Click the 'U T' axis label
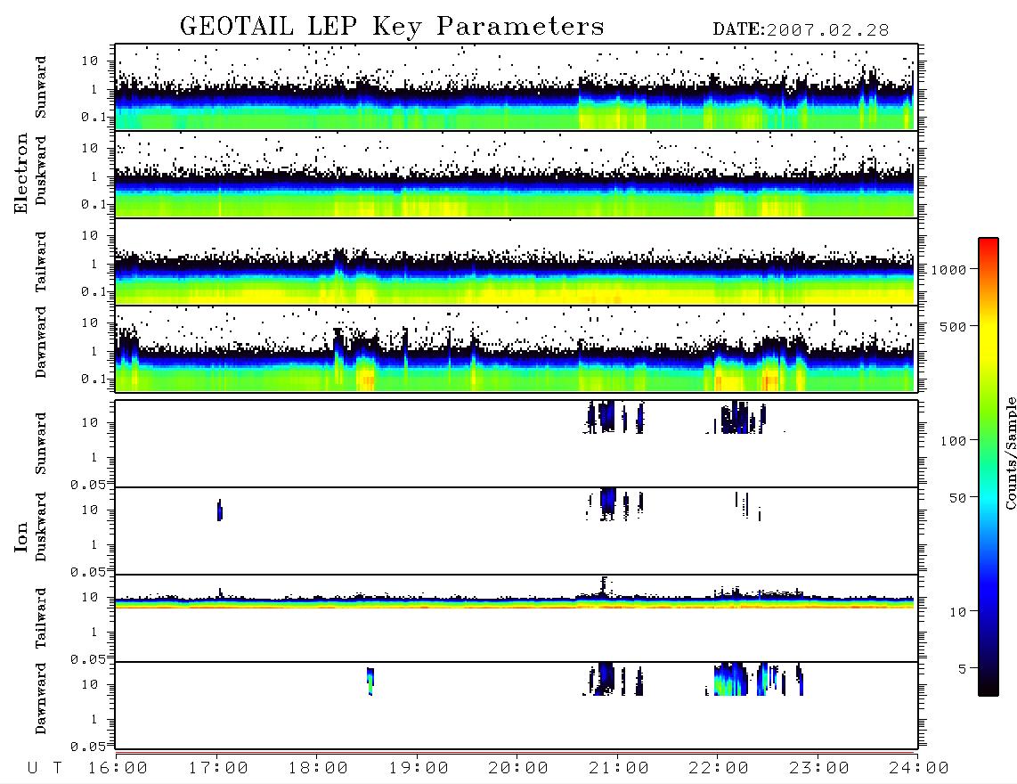The width and height of the screenshot is (1017, 784). [x=45, y=768]
